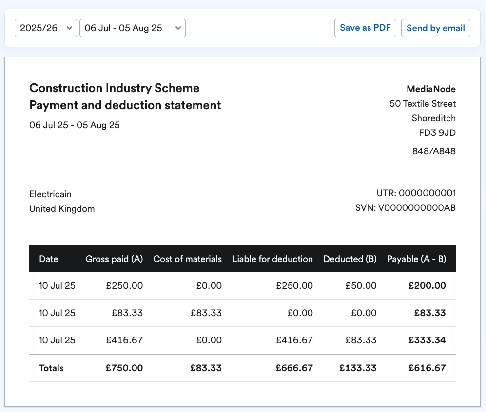The height and width of the screenshot is (412, 486).
Task: Click the SVN verification number text
Action: [x=405, y=208]
